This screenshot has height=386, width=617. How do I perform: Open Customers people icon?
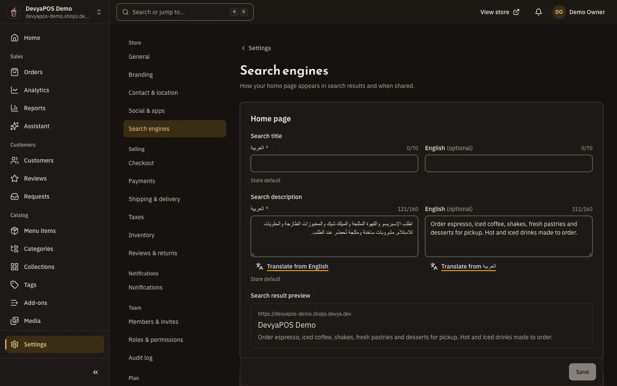point(15,160)
